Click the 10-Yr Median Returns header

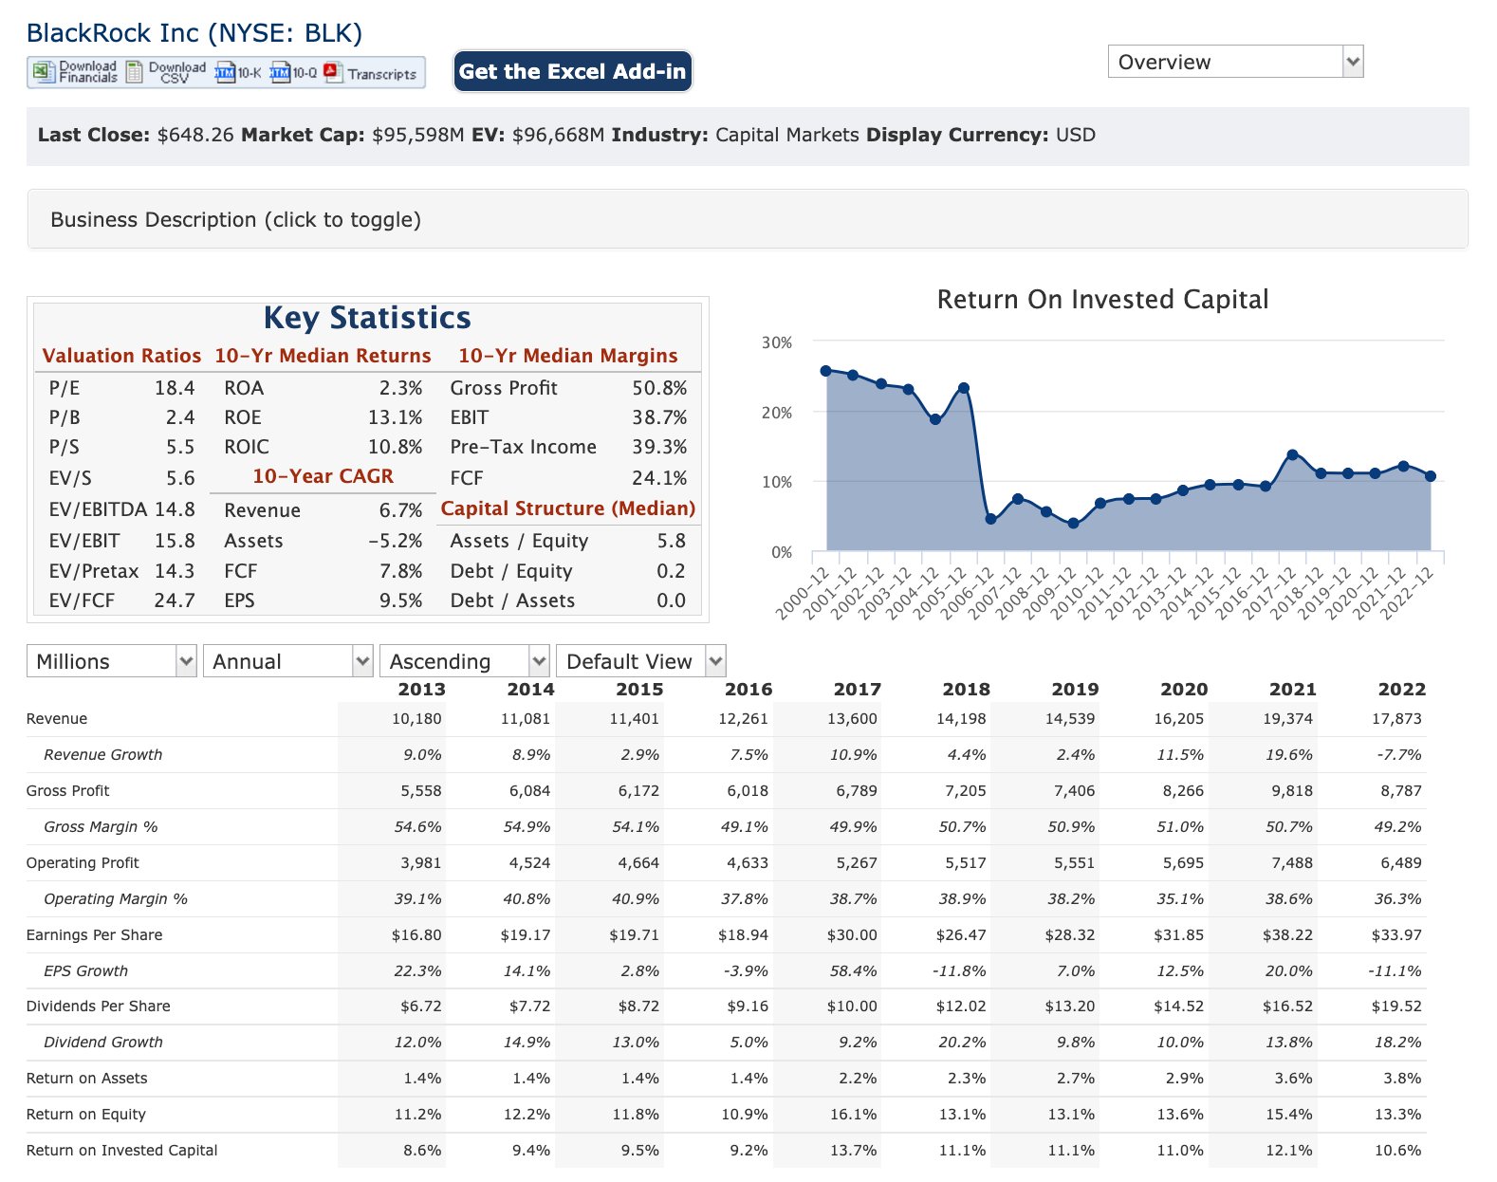pyautogui.click(x=323, y=356)
